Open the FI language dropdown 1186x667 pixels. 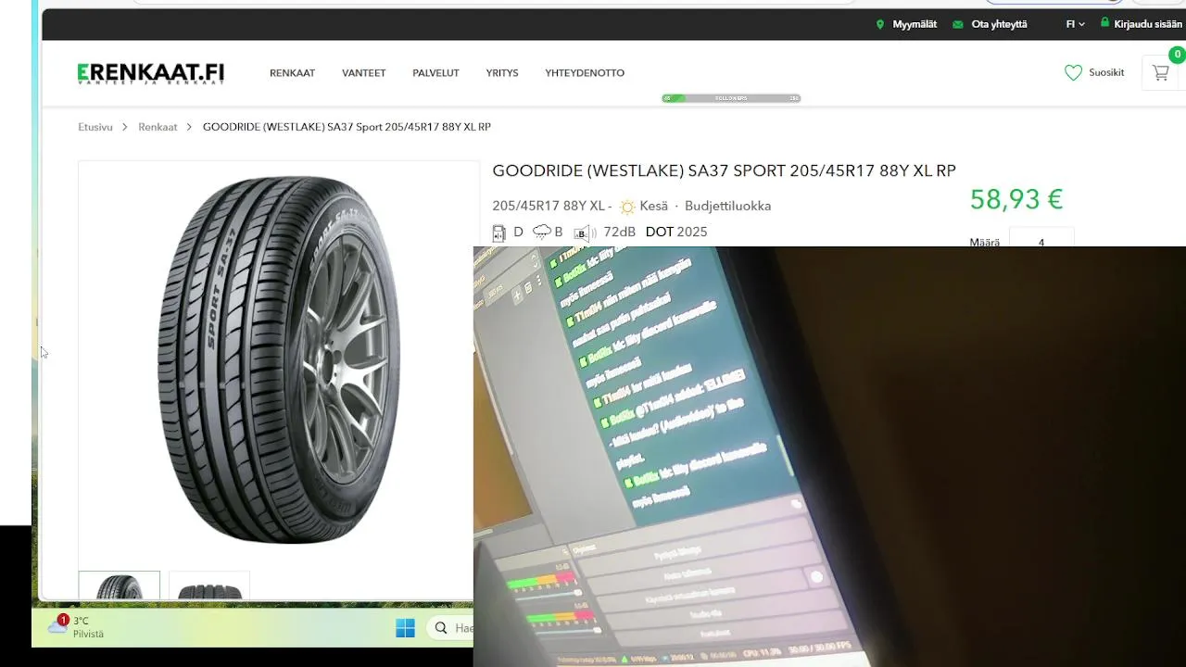pos(1075,25)
